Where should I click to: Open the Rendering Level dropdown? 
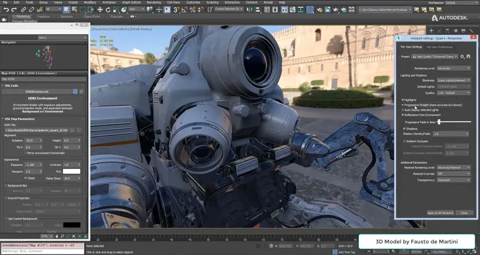pos(453,68)
